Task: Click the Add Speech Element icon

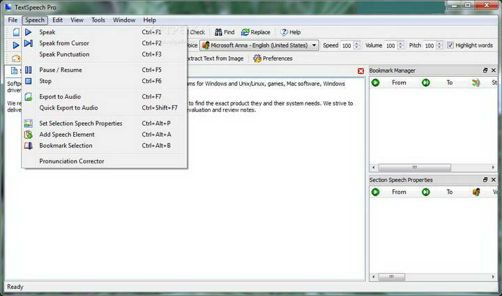Action: click(28, 134)
